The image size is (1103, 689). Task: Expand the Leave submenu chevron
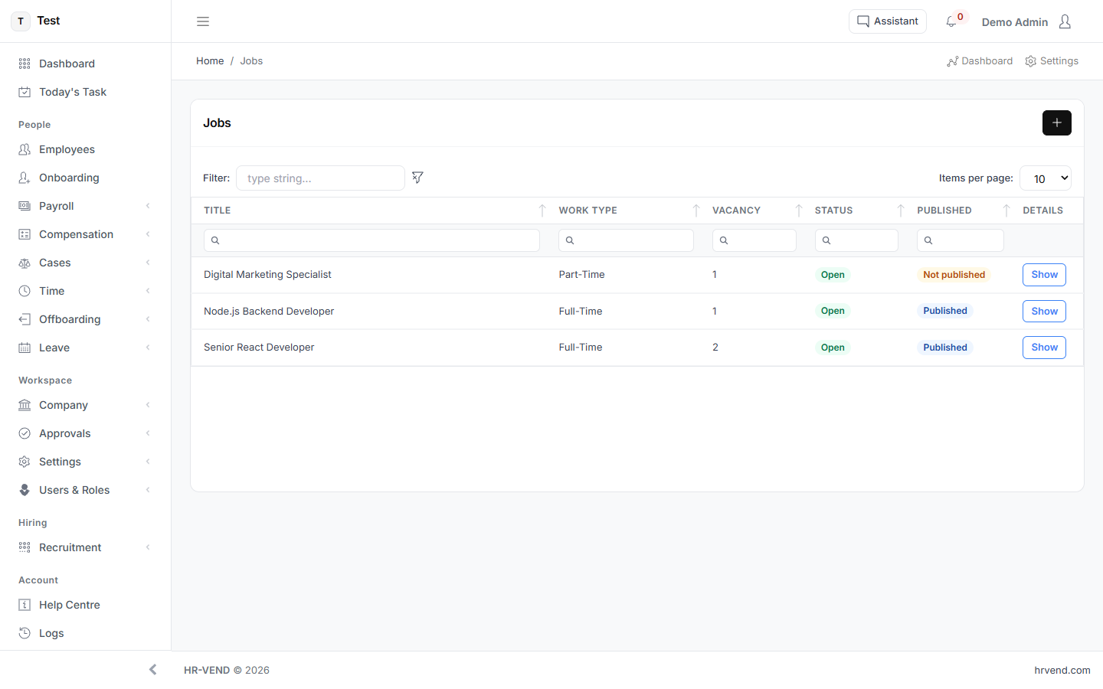tap(148, 348)
